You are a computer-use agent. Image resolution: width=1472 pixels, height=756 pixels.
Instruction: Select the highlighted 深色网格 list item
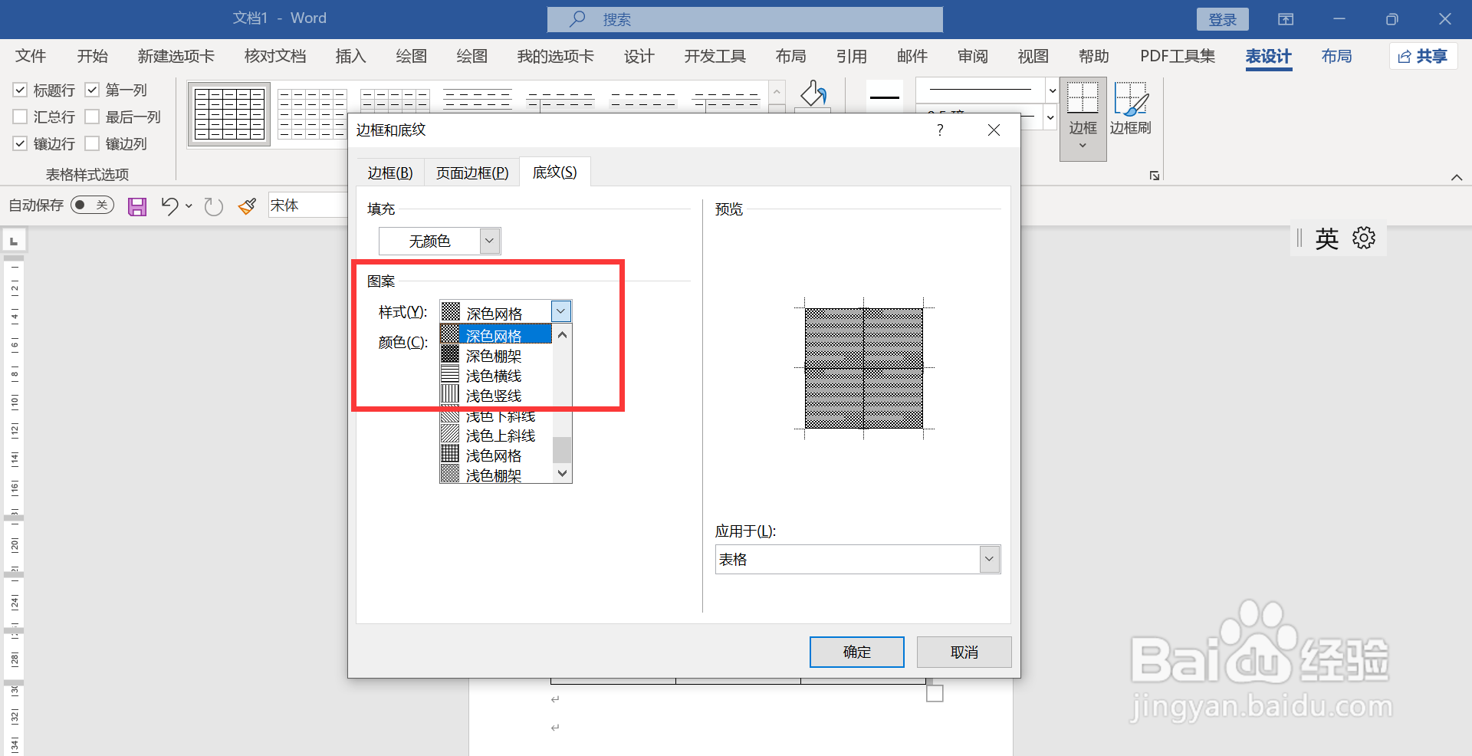point(495,336)
